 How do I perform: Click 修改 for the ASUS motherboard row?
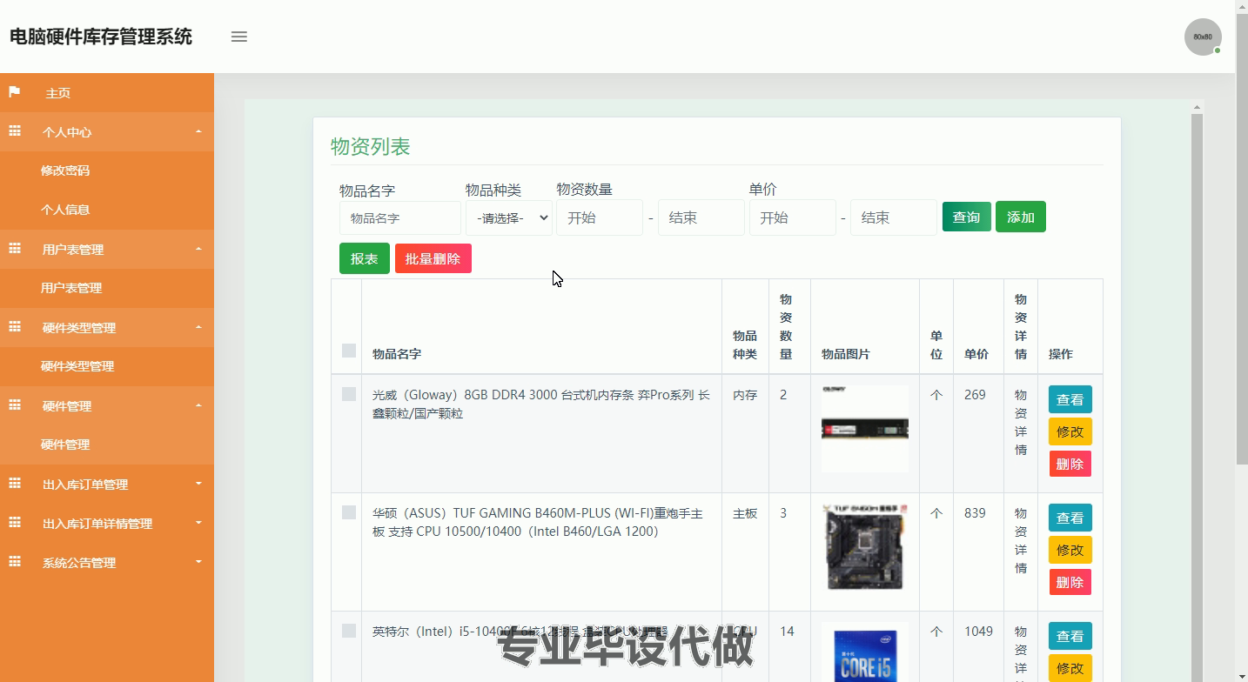pos(1070,550)
